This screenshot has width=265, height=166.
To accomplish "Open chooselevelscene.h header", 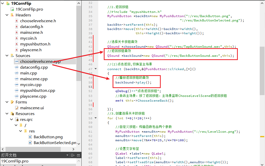I will tap(38, 21).
